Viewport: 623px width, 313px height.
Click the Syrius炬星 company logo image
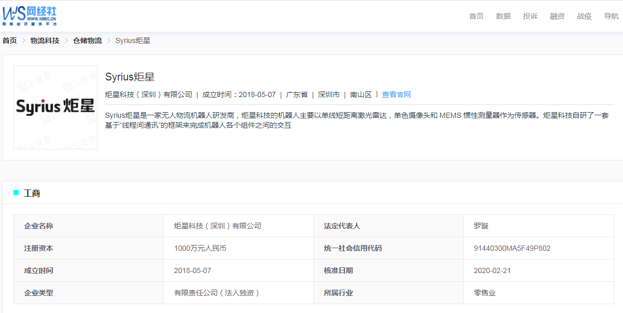tap(56, 107)
